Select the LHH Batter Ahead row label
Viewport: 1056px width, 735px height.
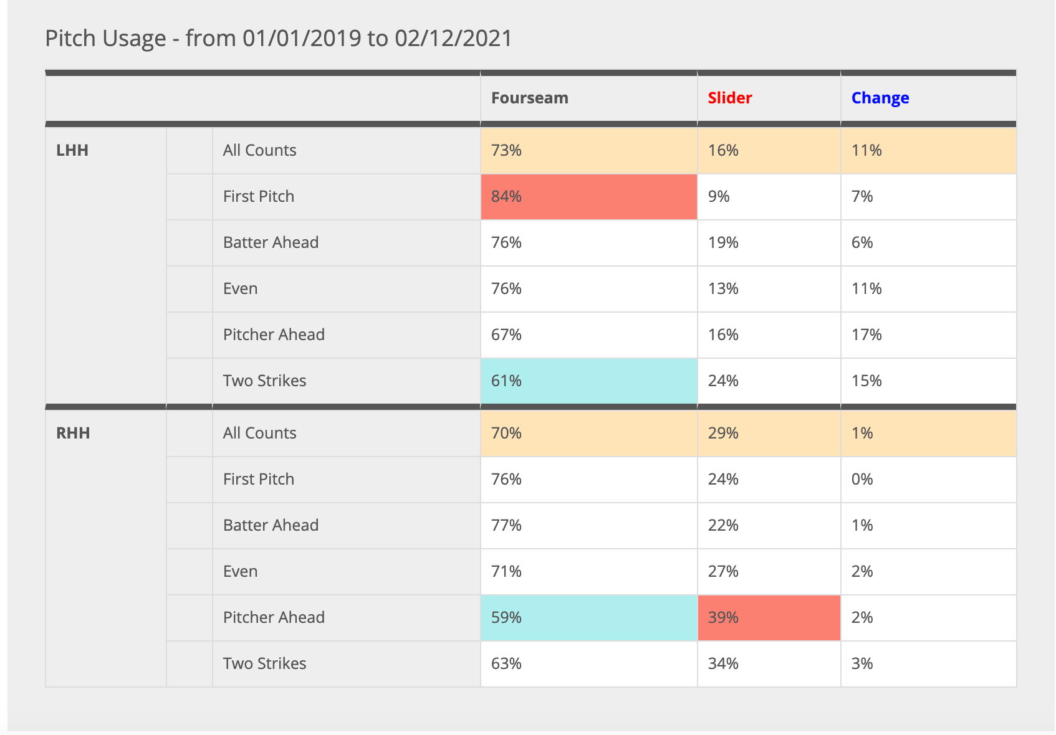[x=271, y=242]
